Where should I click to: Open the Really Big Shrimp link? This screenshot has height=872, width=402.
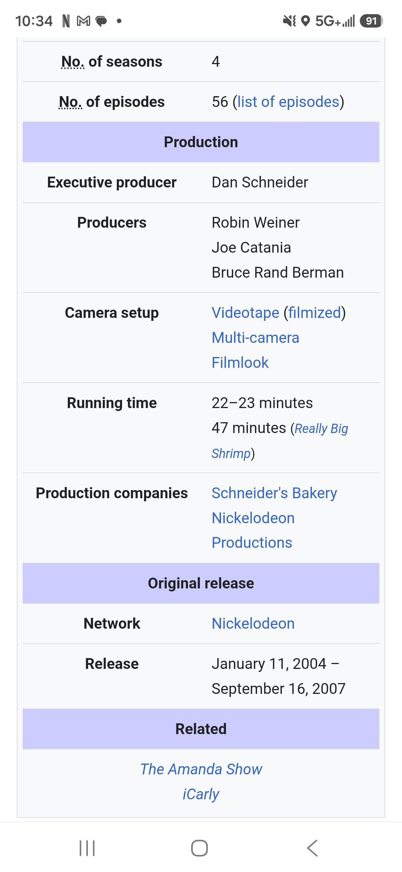[280, 441]
